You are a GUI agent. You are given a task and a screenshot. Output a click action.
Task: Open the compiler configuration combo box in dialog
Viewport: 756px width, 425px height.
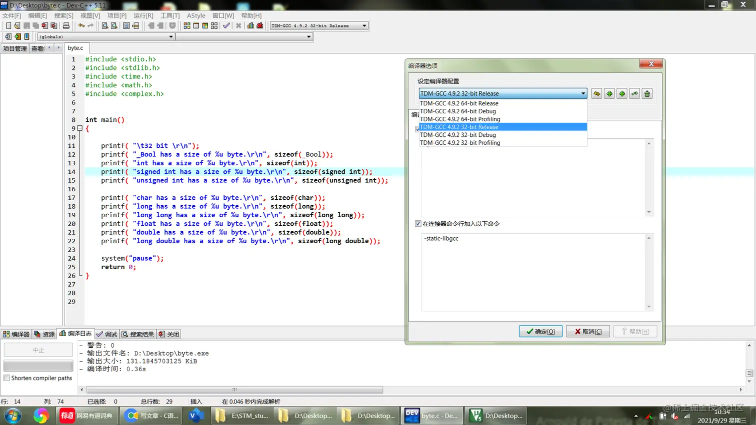(502, 93)
